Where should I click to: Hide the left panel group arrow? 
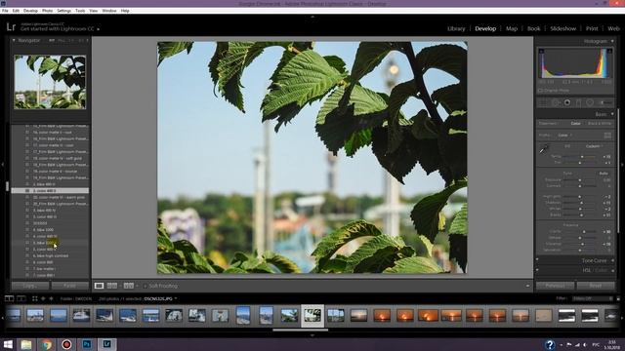tap(3, 164)
